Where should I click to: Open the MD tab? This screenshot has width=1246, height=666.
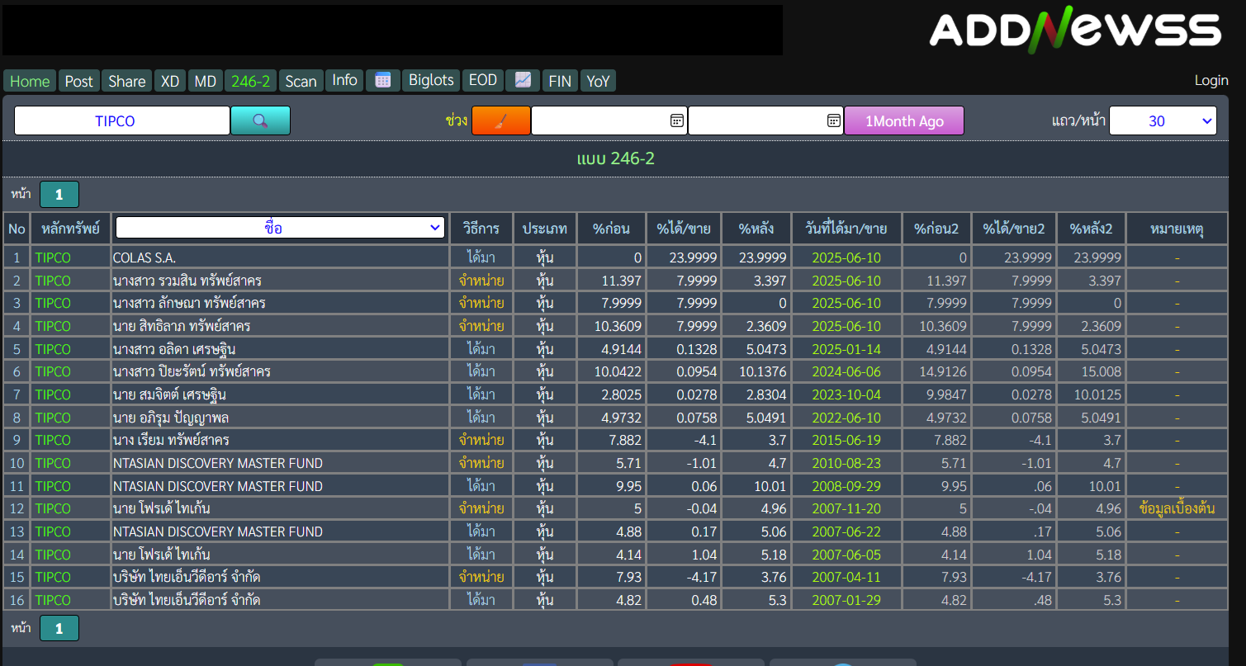[206, 81]
